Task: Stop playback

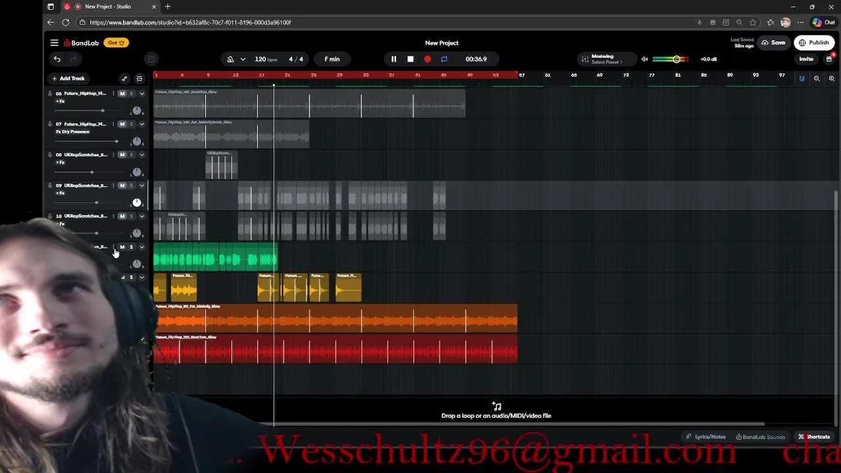Action: (x=411, y=59)
